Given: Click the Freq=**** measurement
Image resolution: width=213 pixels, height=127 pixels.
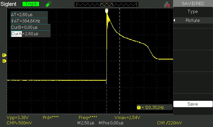Looking at the screenshot, I should pos(88,117).
